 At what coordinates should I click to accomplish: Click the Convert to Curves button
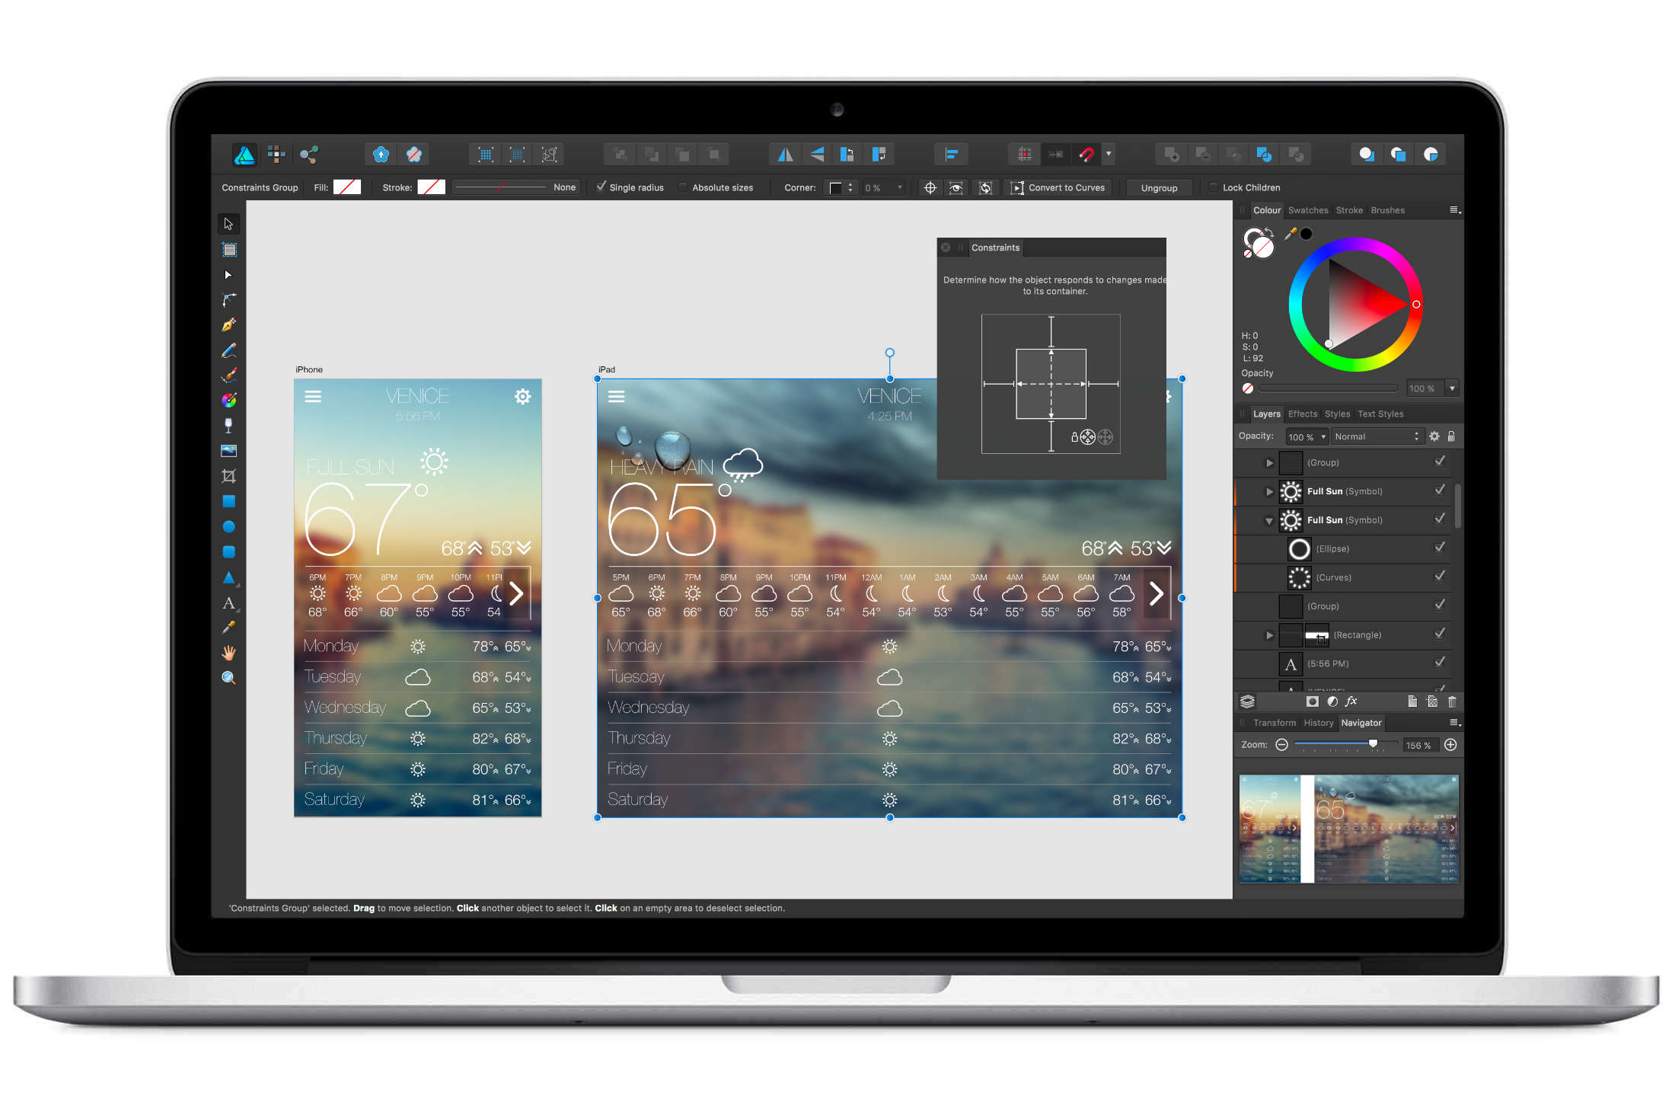[1059, 187]
